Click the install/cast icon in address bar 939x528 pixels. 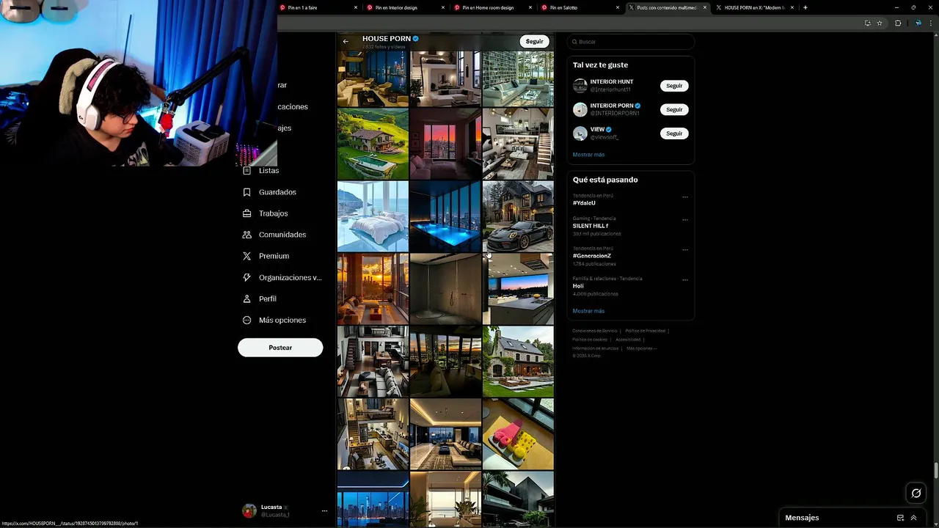(x=867, y=23)
